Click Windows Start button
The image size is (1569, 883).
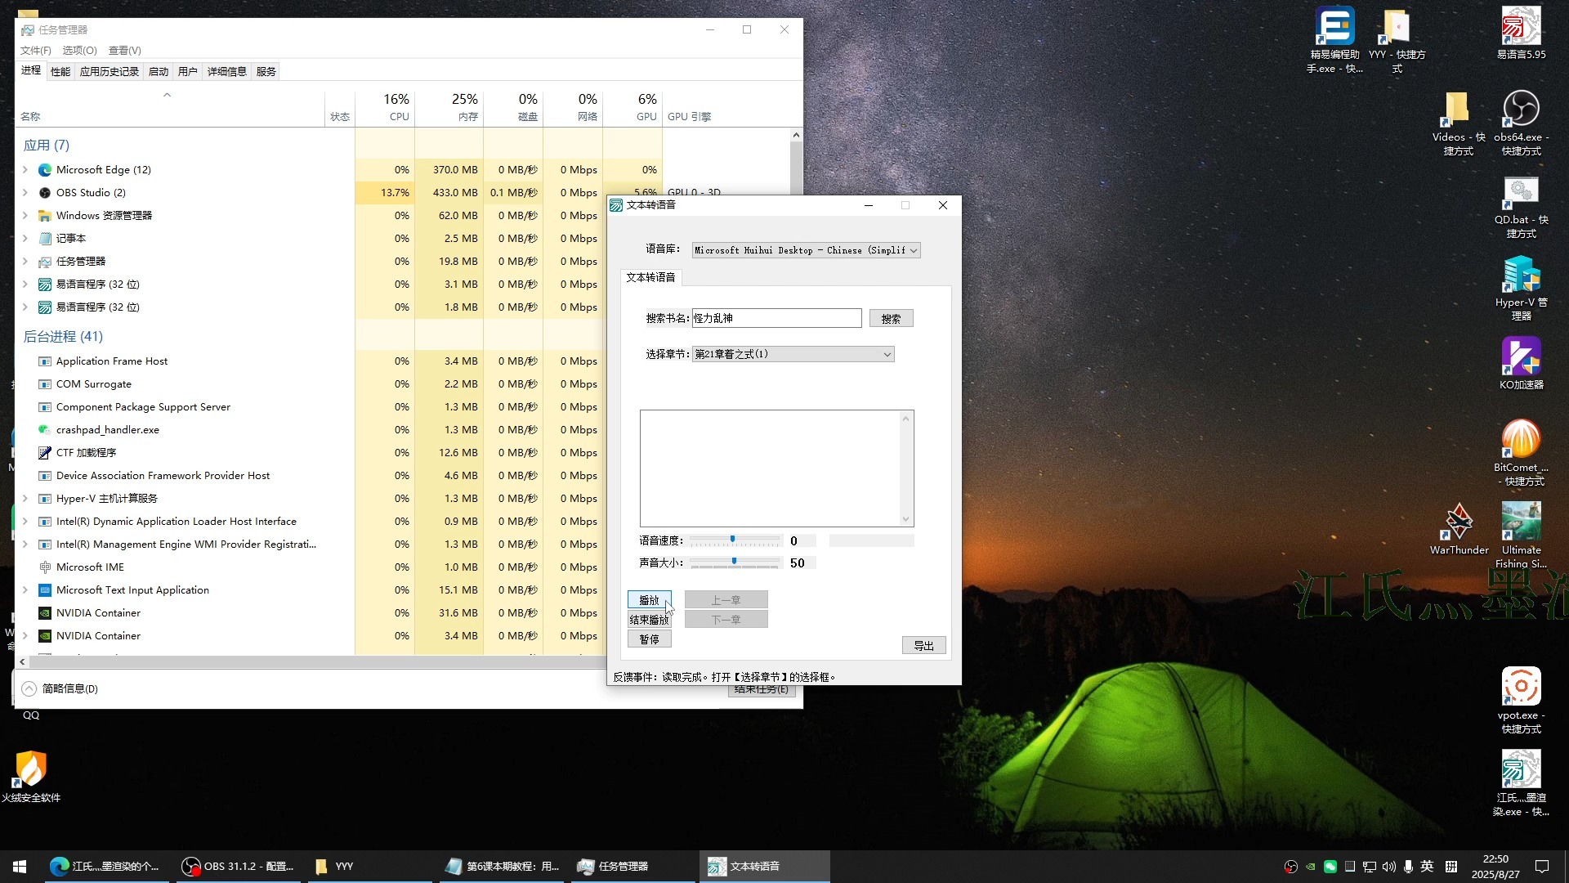20,866
